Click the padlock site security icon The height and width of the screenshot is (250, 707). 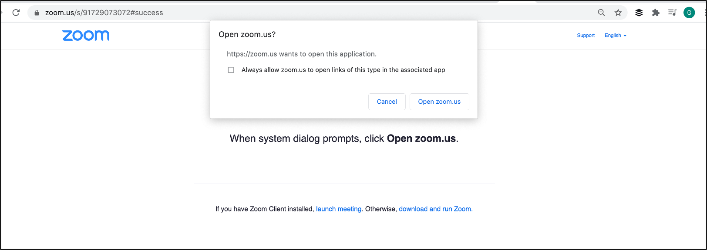(37, 13)
